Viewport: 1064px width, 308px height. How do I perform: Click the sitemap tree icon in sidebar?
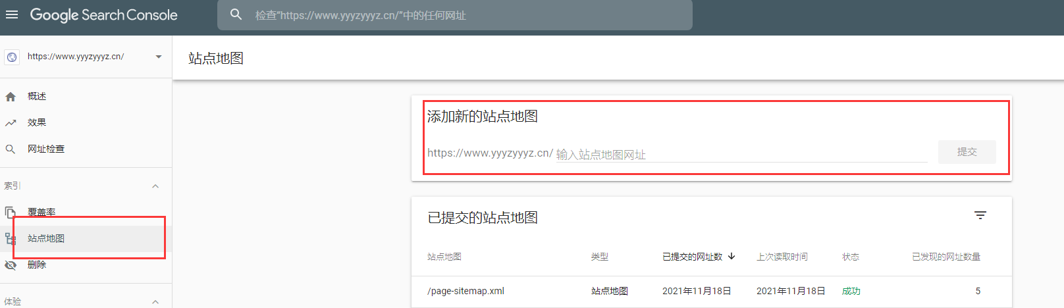(x=11, y=239)
